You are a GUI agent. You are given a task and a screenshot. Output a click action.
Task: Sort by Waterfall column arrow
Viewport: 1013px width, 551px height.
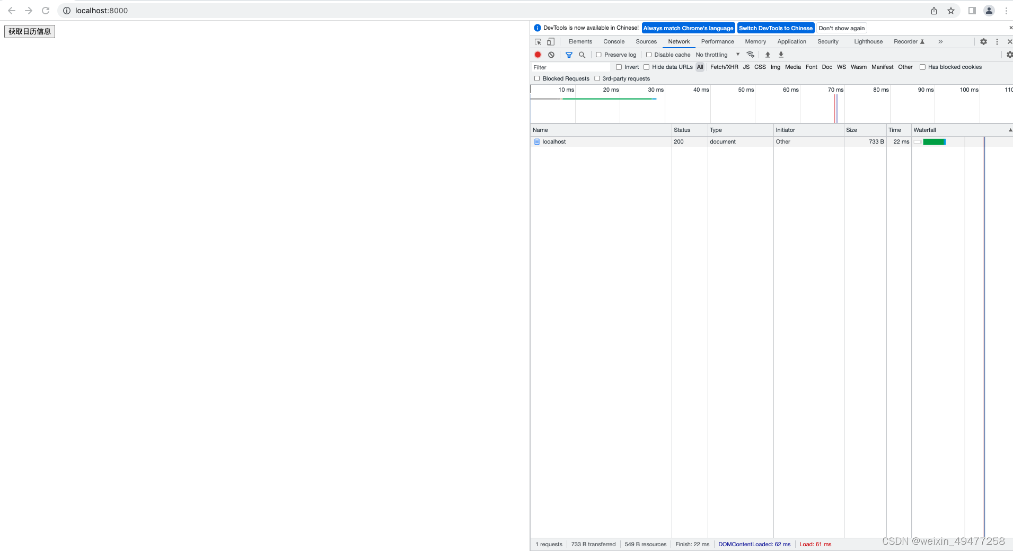pos(1010,130)
